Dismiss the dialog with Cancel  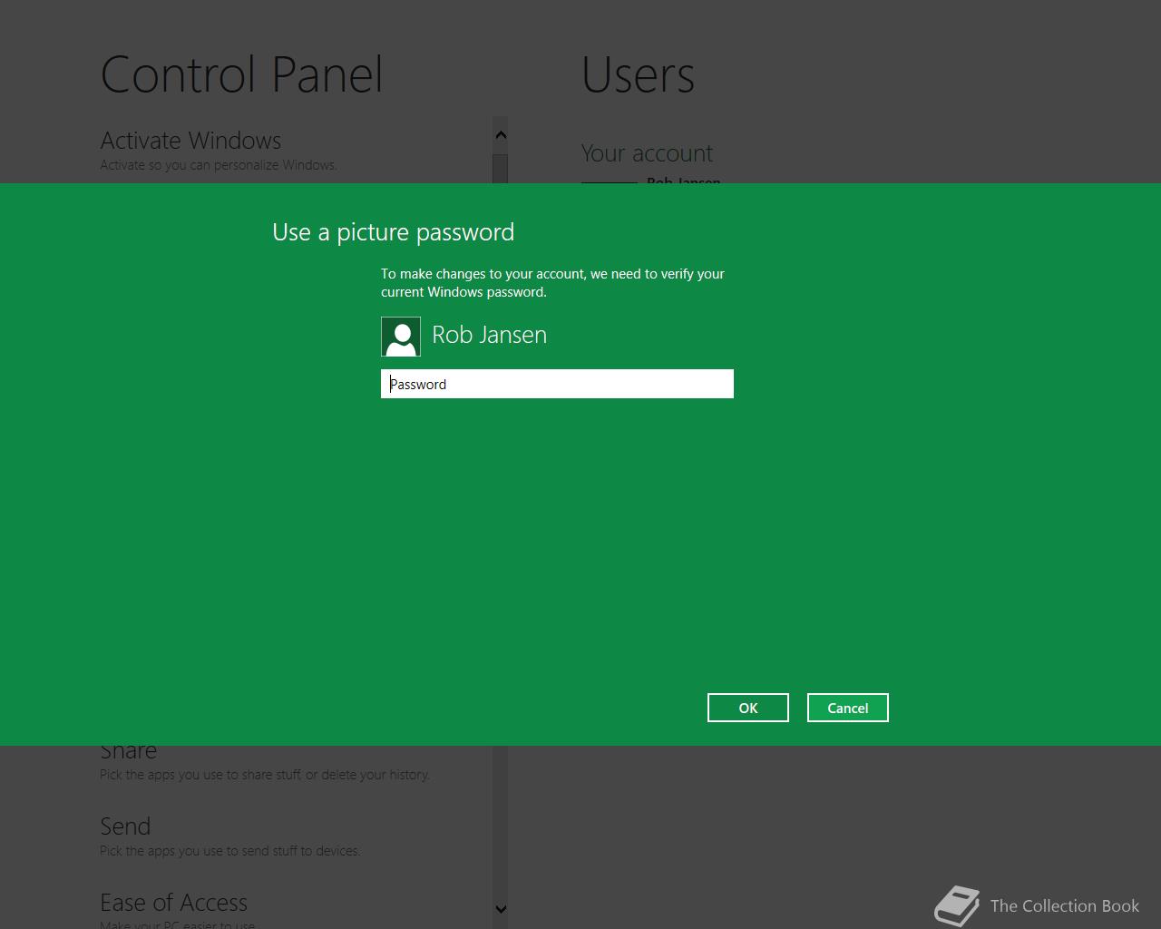coord(848,708)
